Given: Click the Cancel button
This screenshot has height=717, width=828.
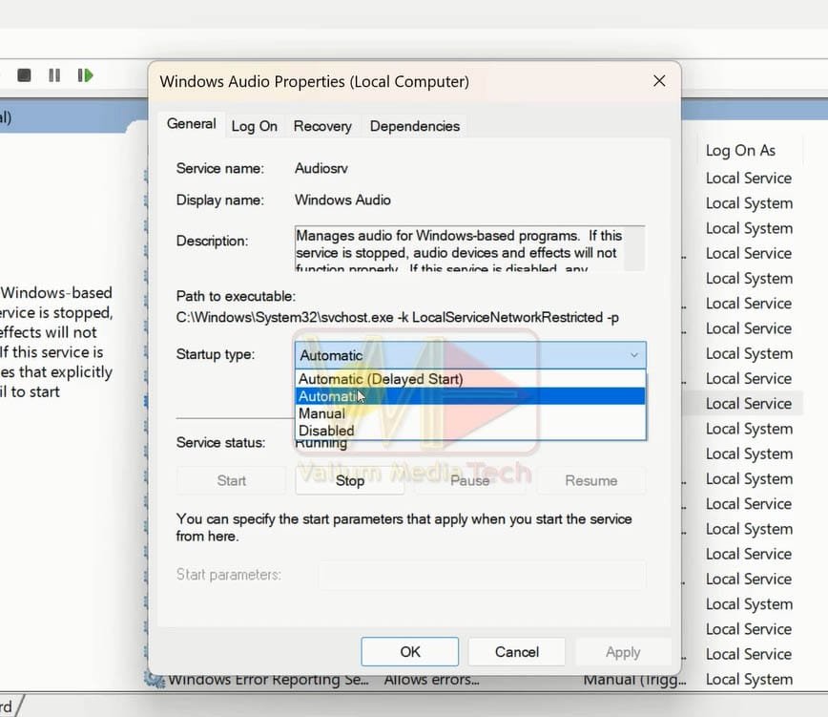Looking at the screenshot, I should pos(516,651).
